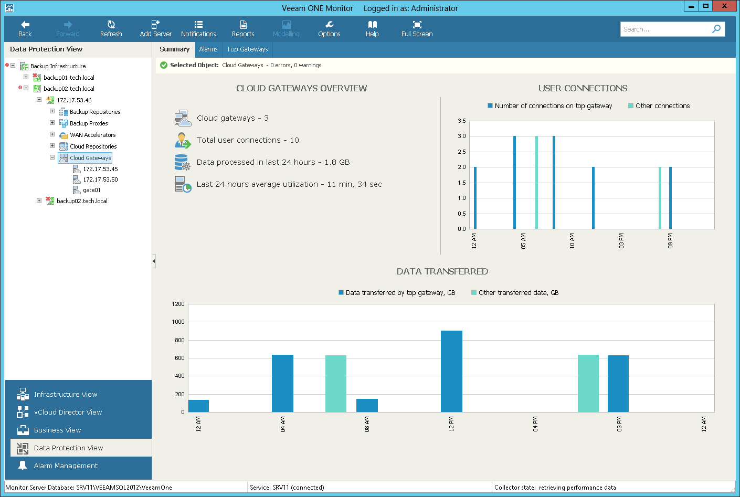The height and width of the screenshot is (497, 740).
Task: Click Other transferred data legend swatch
Action: coord(474,292)
